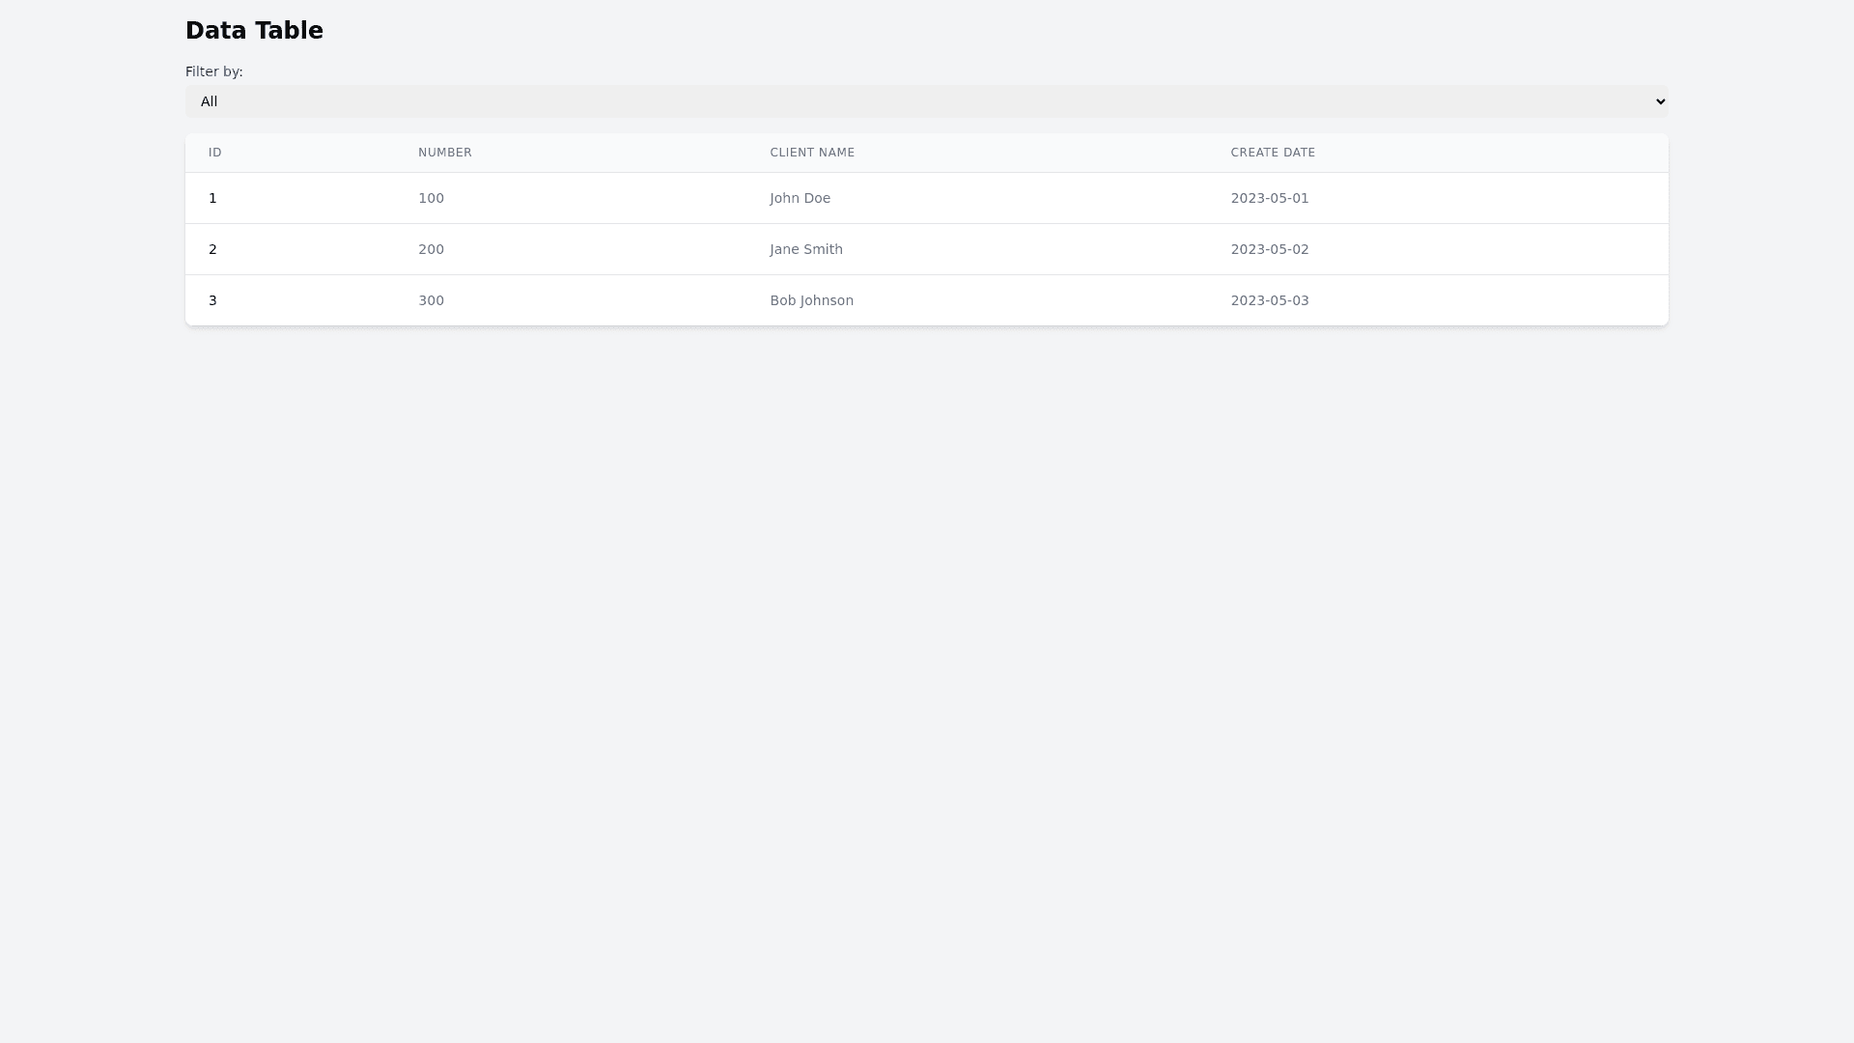Select the row ID 1 cell
Screen dimensions: 1854x1043
tap(213, 198)
